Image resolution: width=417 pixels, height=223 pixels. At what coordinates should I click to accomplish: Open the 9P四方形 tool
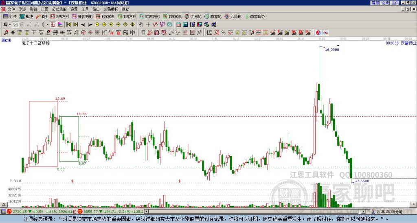click(x=83, y=16)
